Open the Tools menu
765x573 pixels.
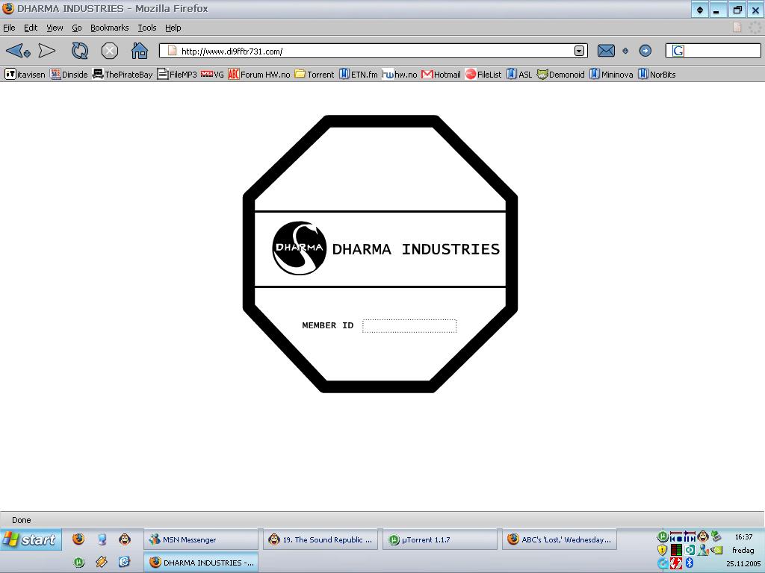pos(147,28)
